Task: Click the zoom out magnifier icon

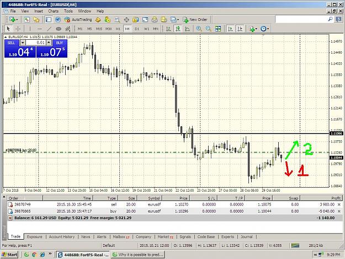Action: [208, 29]
